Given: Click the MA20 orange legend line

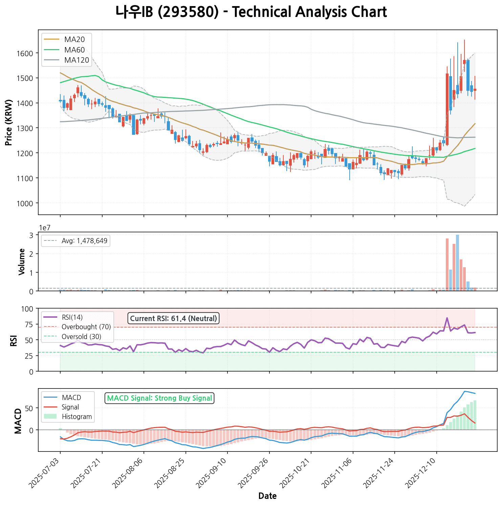Looking at the screenshot, I should 51,39.
